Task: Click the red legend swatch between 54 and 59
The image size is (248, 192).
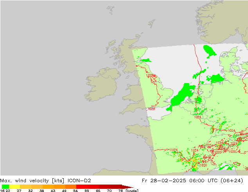Action: [x=82, y=187]
